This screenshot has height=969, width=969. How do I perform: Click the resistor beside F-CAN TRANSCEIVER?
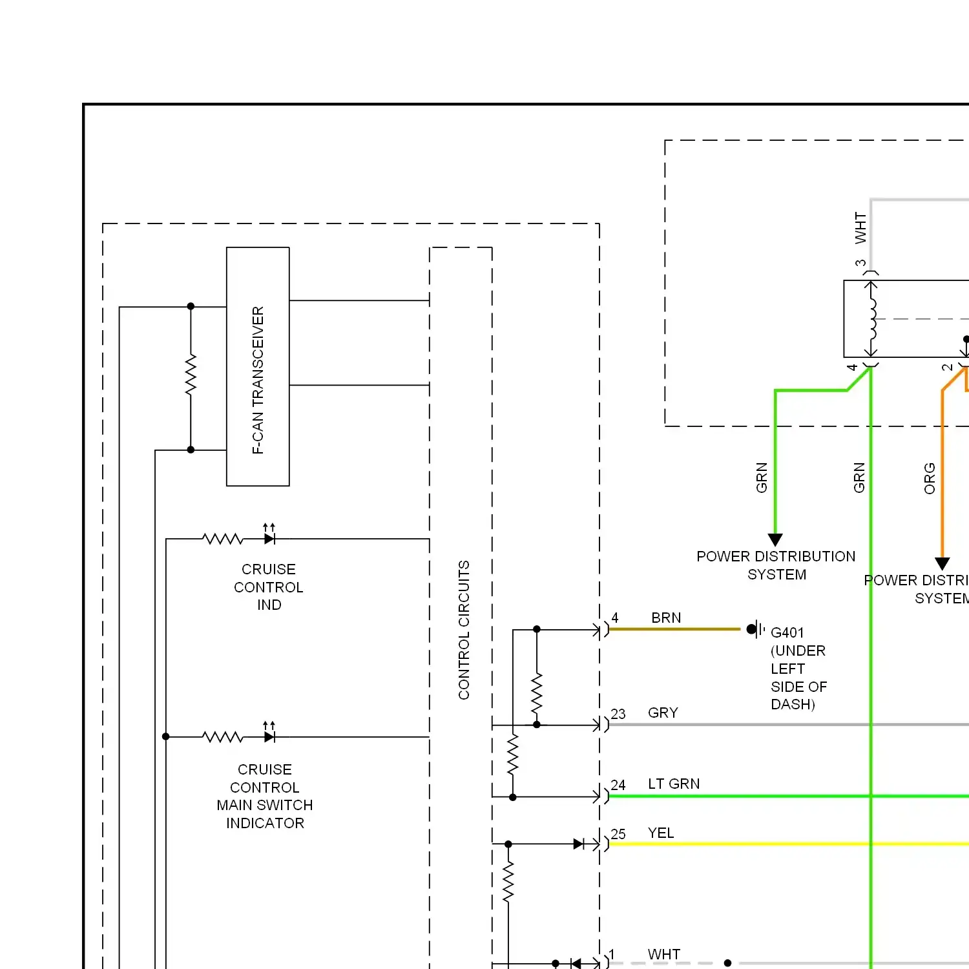[x=191, y=374]
